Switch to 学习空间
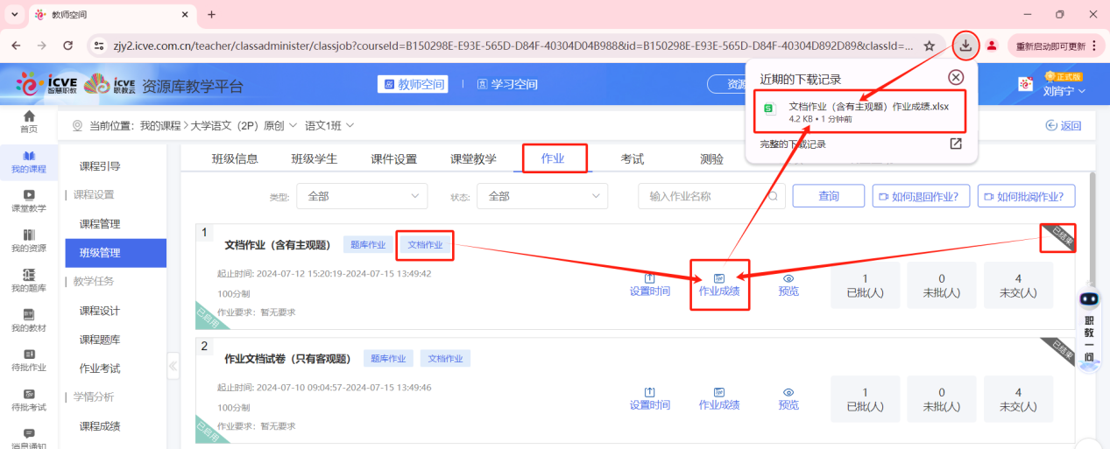Image resolution: width=1110 pixels, height=449 pixels. (x=507, y=84)
